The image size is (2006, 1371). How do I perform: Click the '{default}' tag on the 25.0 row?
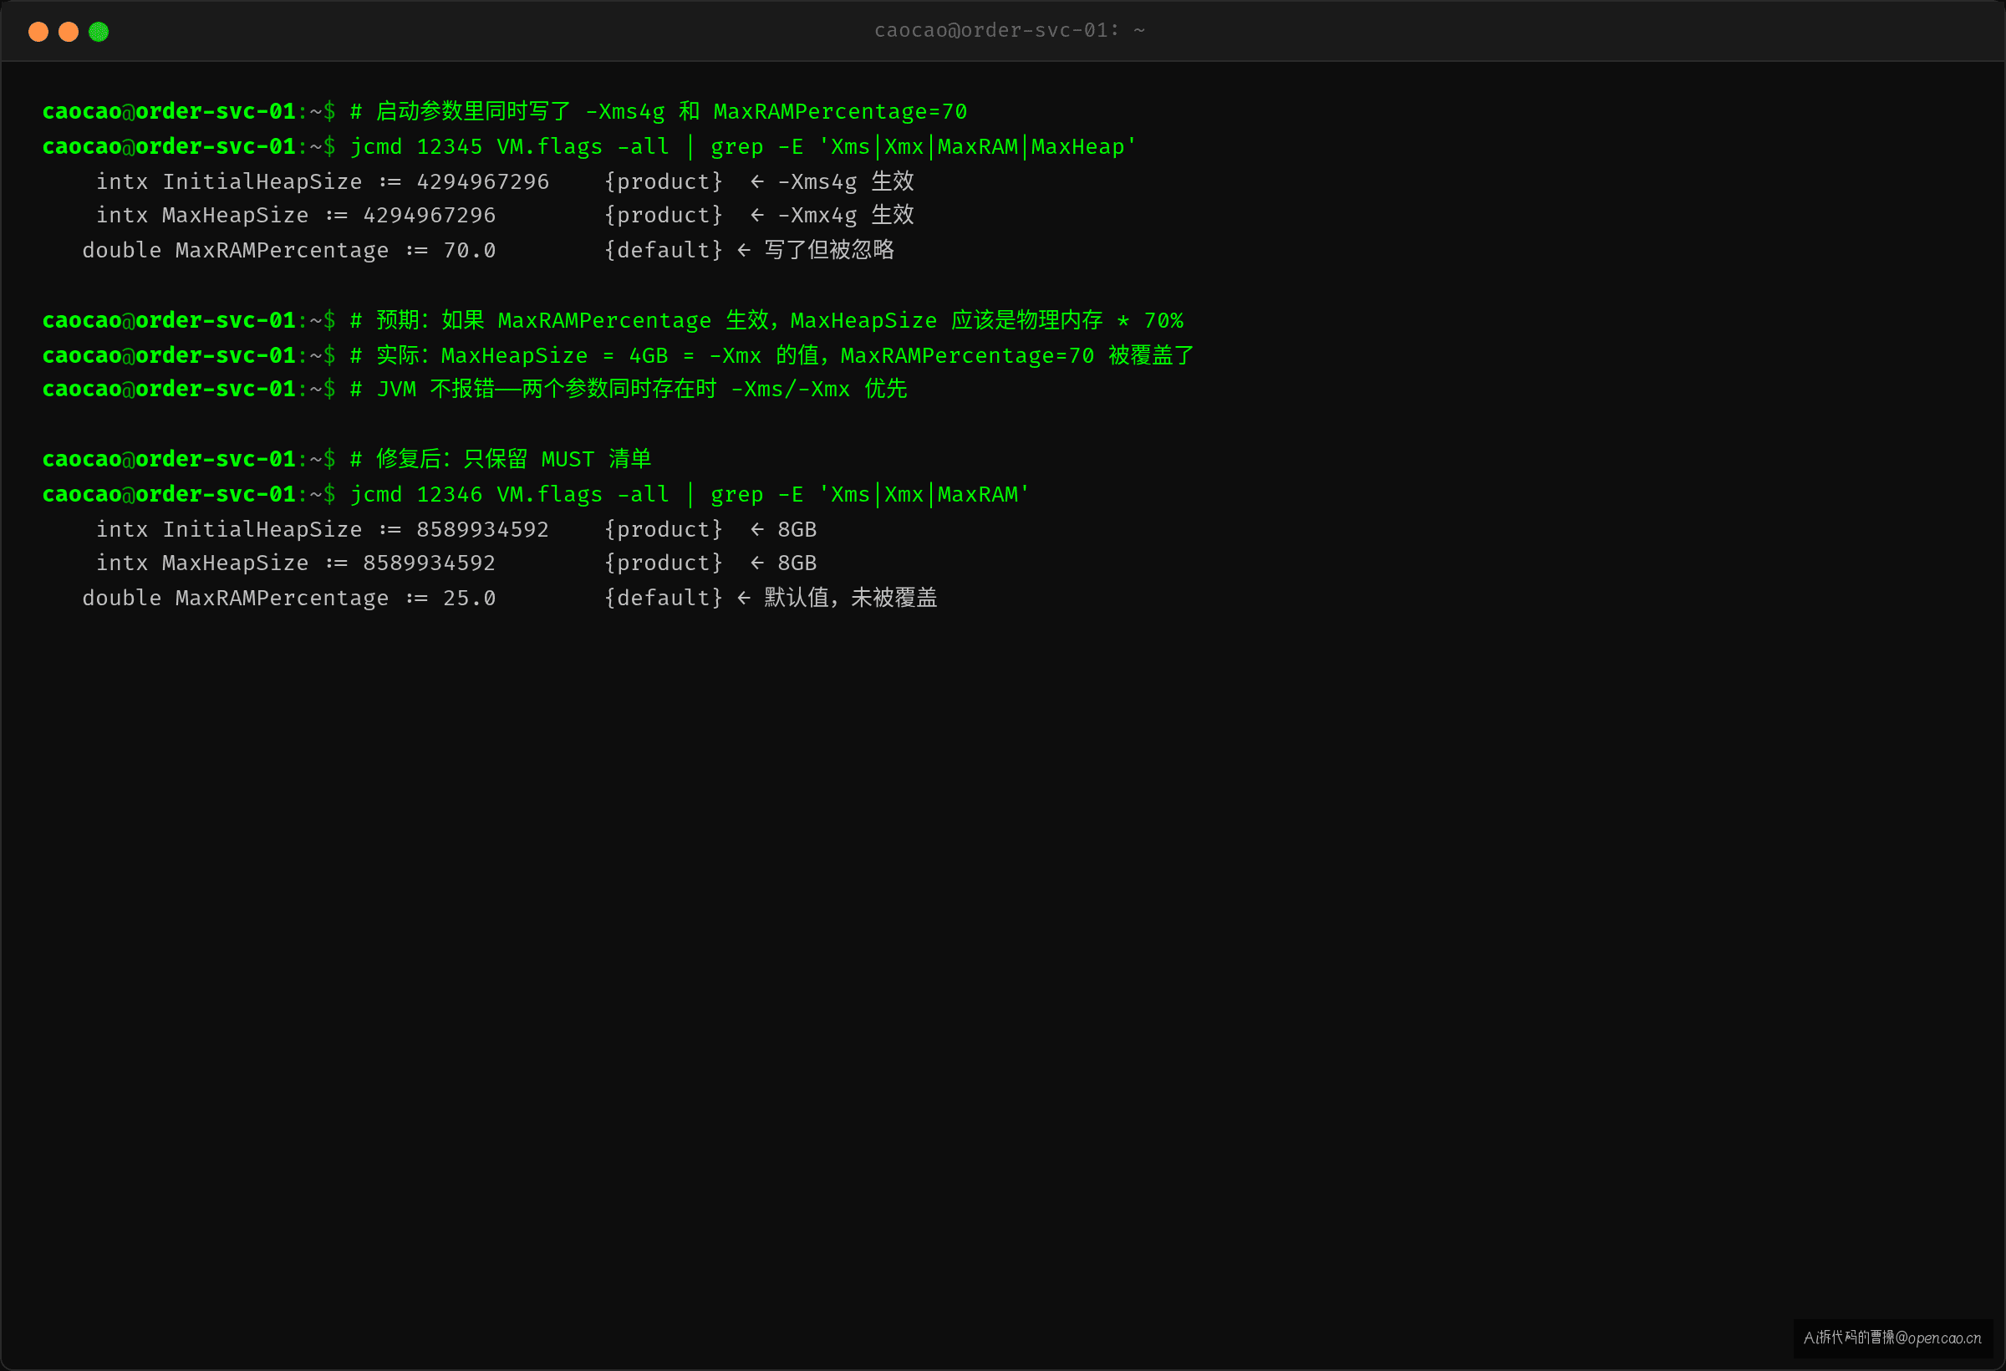[x=663, y=599]
